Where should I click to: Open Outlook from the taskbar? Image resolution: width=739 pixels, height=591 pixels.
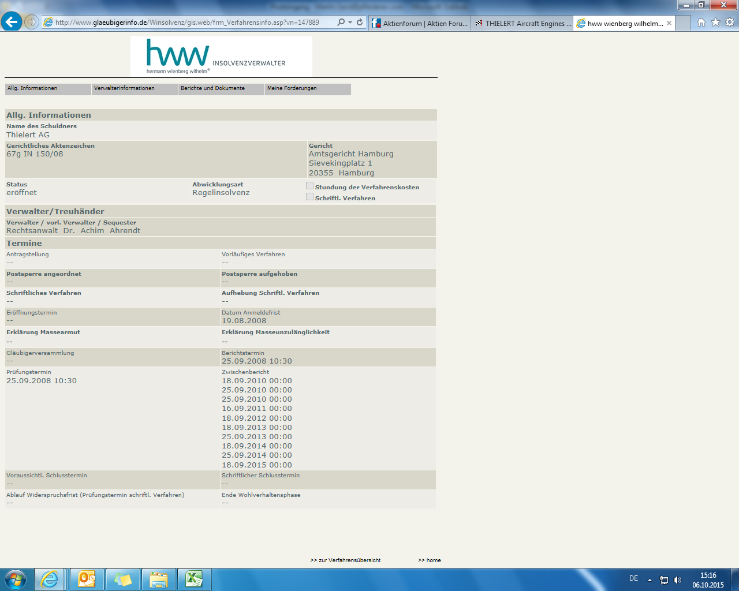point(87,579)
